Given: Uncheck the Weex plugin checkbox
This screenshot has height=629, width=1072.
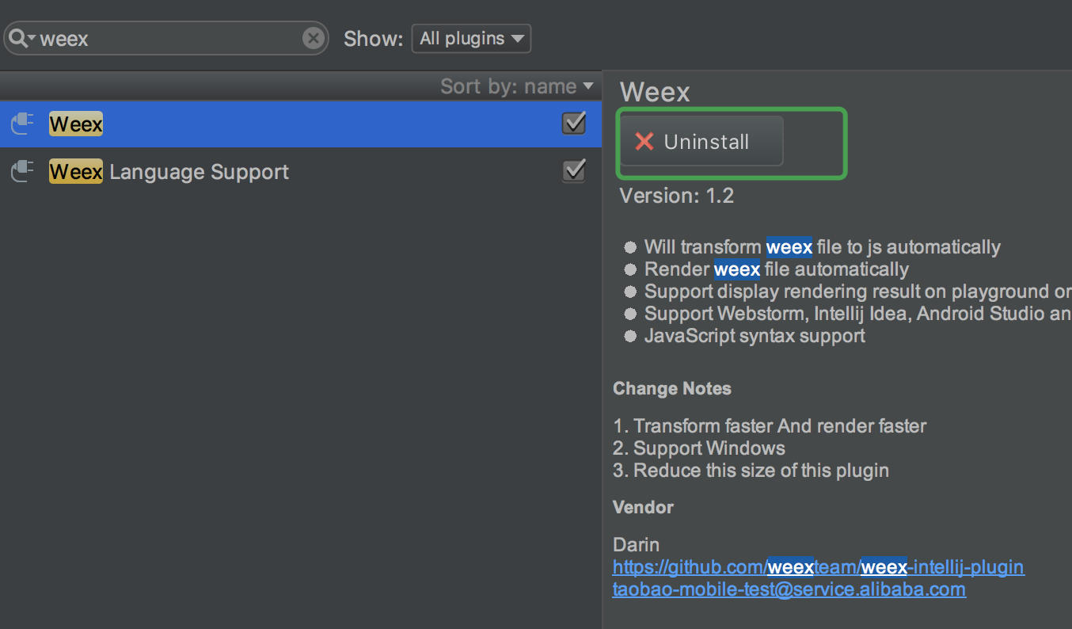Looking at the screenshot, I should (574, 123).
